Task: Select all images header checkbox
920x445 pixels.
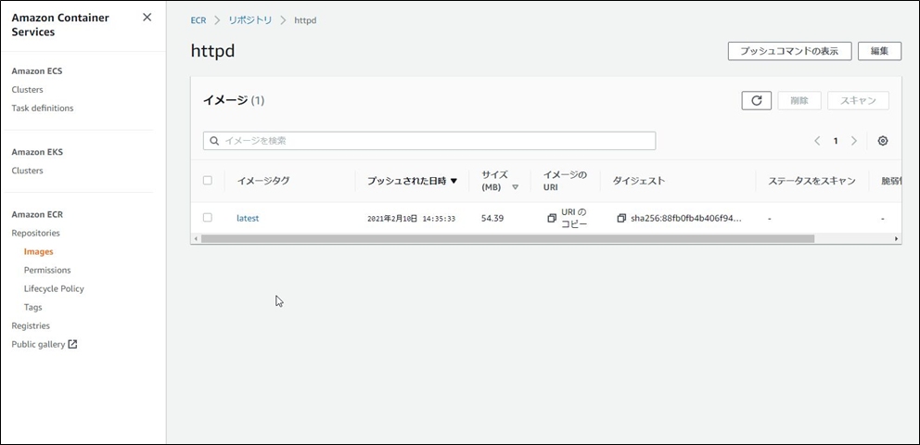Action: 207,181
